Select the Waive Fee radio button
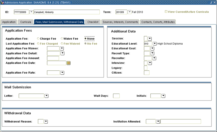The width and height of the screenshot is (217, 132). [62, 39]
